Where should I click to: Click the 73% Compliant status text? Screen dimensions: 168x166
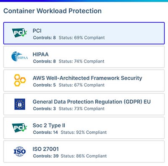tap(81, 109)
